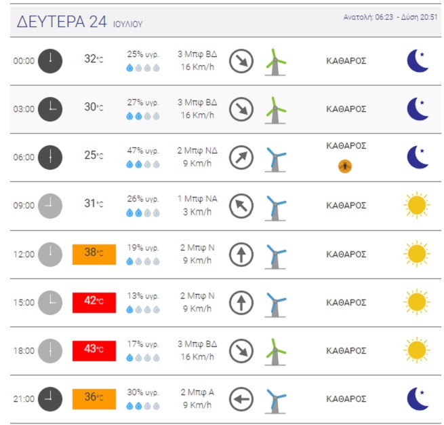Click the mosquito warning icon at 06:00
Viewport: 444px width, 425px height.
point(345,166)
